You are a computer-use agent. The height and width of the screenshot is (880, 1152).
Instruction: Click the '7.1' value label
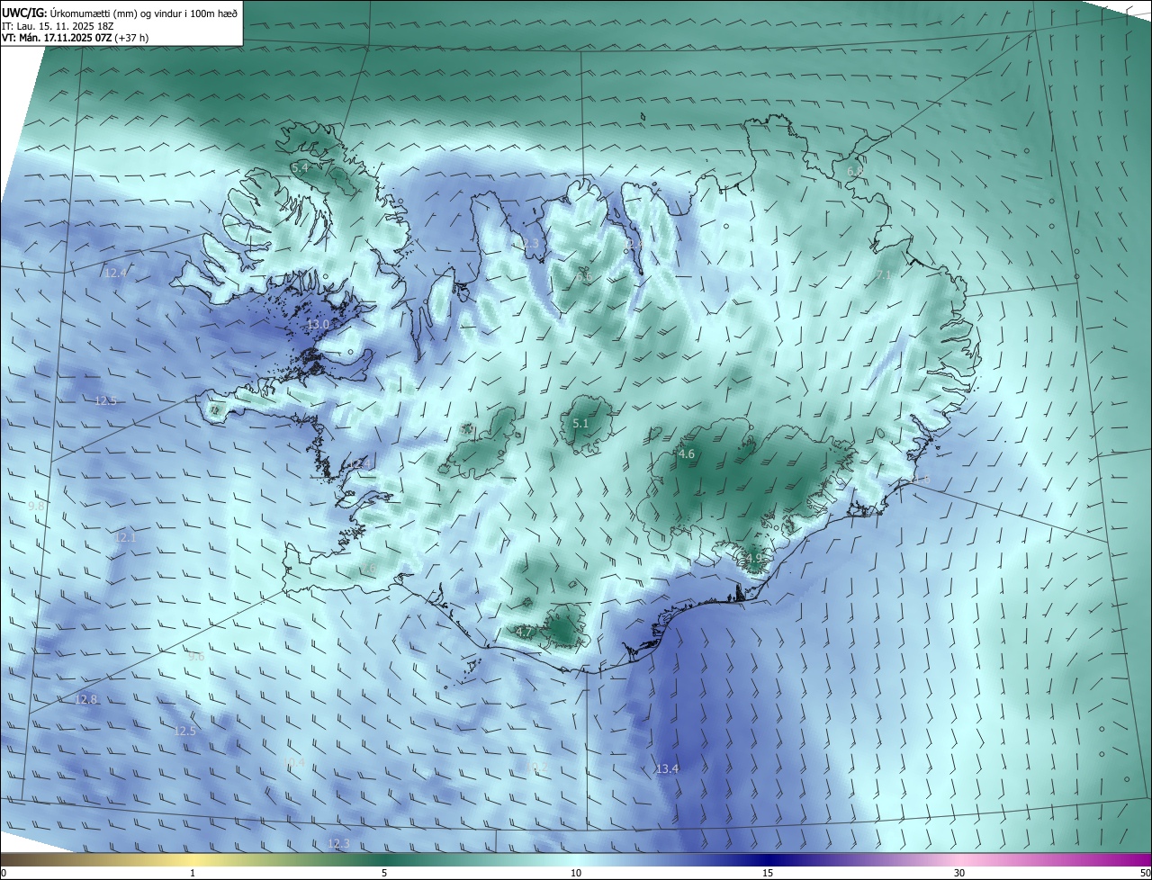tap(884, 275)
